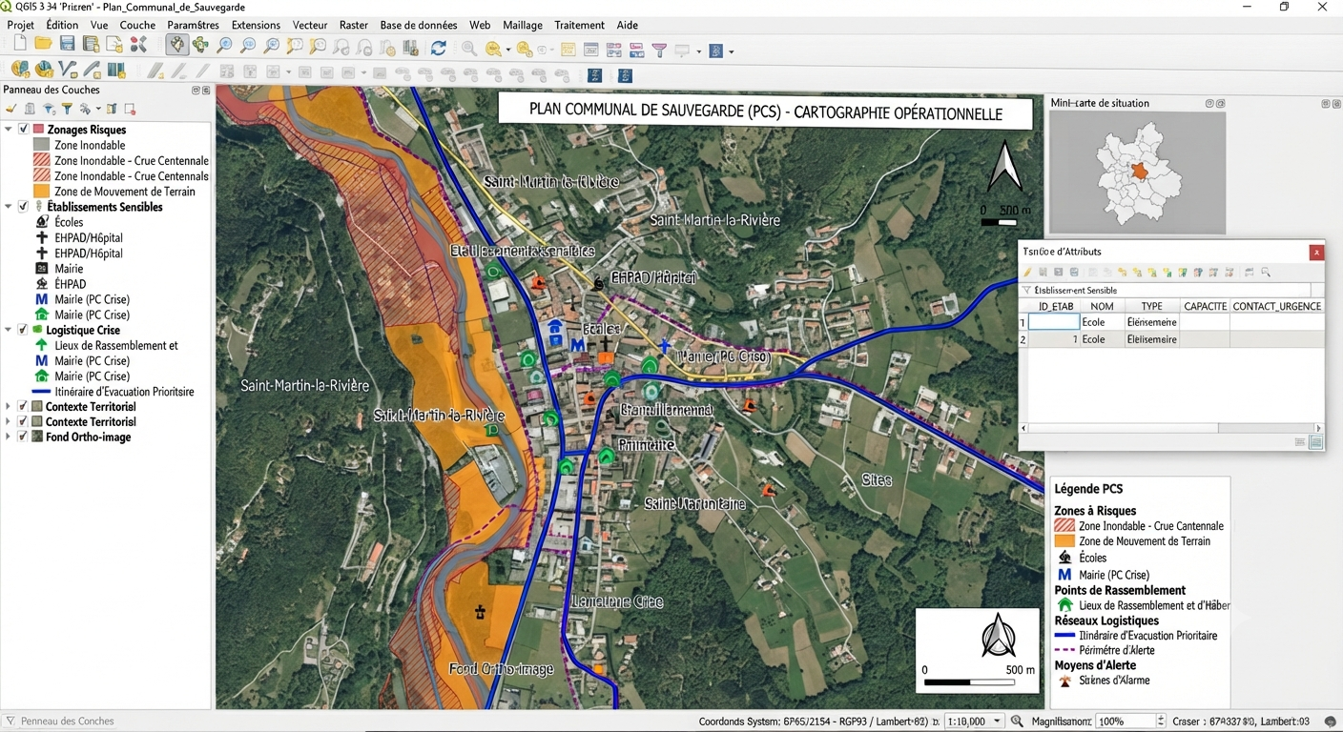
Task: Click the grey Zone Inondable symbol swatch
Action: pos(42,146)
